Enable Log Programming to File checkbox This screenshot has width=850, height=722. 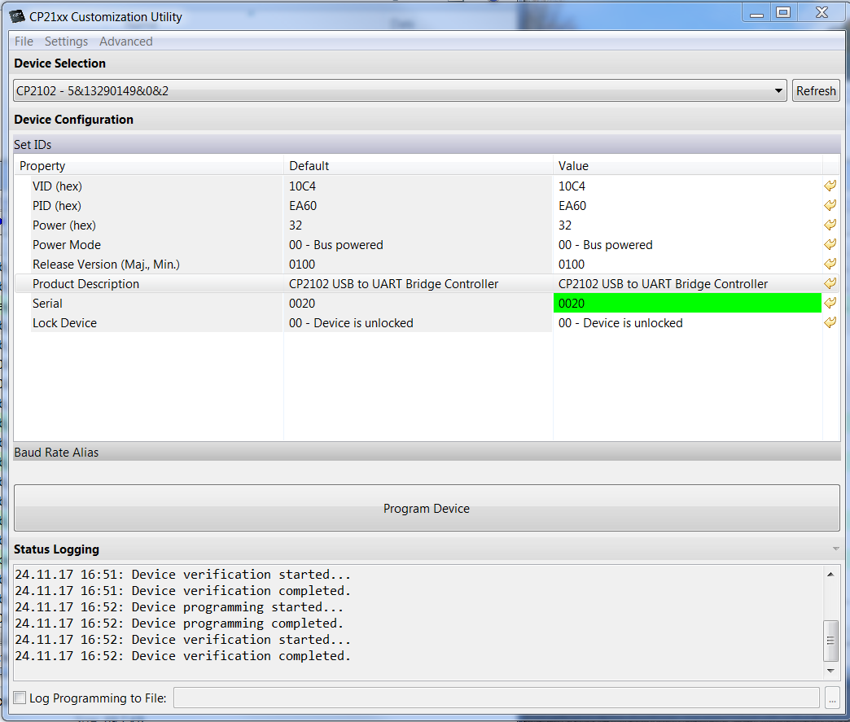tap(20, 698)
